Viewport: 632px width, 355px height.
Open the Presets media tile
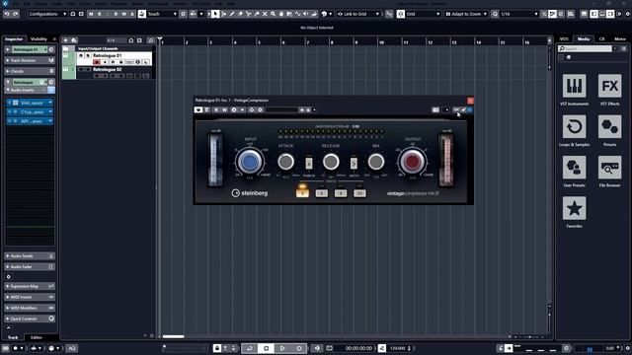[x=609, y=126]
